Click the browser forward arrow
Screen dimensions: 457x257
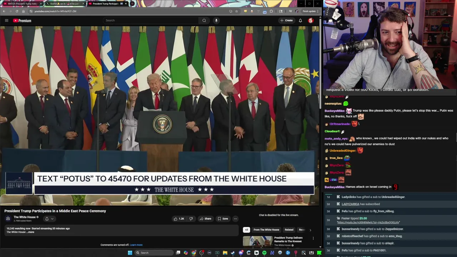pyautogui.click(x=10, y=11)
